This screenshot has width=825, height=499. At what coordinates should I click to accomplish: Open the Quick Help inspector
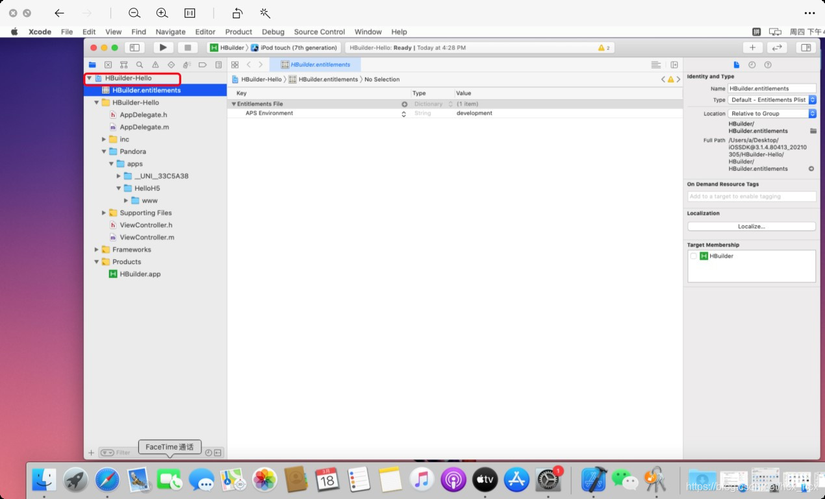point(768,65)
